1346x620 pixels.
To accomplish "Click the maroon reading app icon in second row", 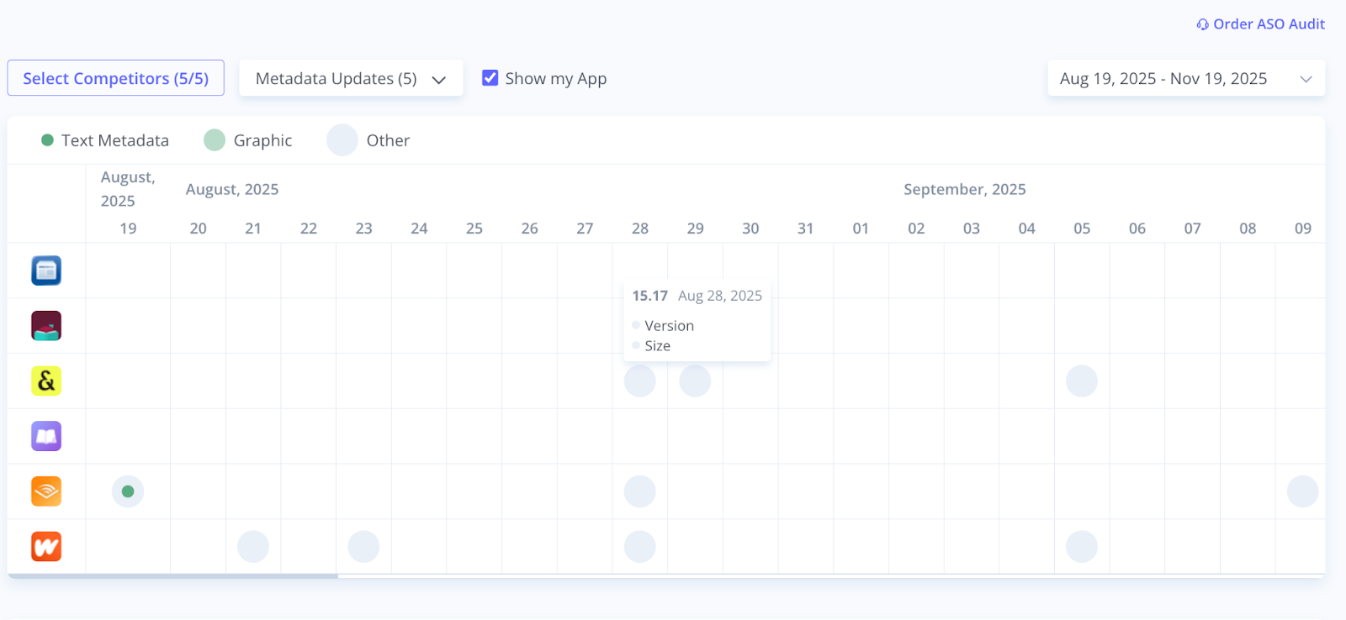I will pyautogui.click(x=46, y=326).
